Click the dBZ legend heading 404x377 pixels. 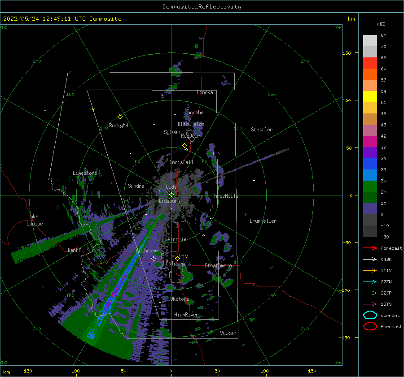(381, 24)
